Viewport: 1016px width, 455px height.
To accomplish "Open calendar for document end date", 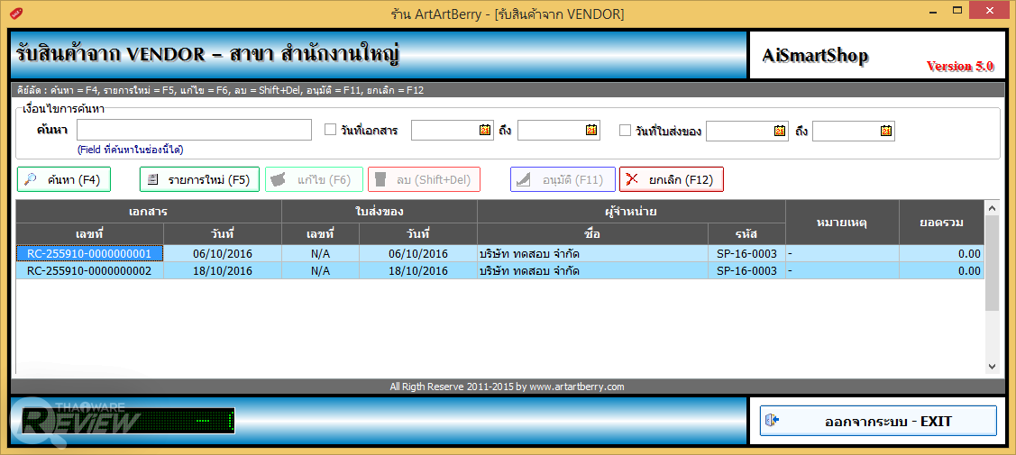I will (591, 131).
